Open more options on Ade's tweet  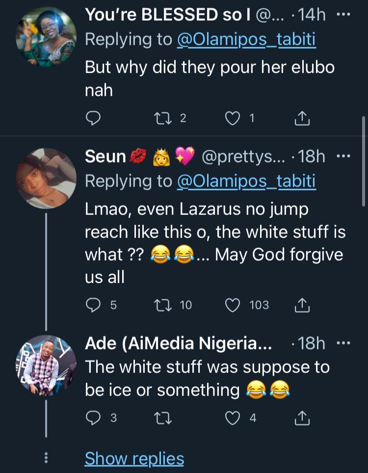pos(343,343)
